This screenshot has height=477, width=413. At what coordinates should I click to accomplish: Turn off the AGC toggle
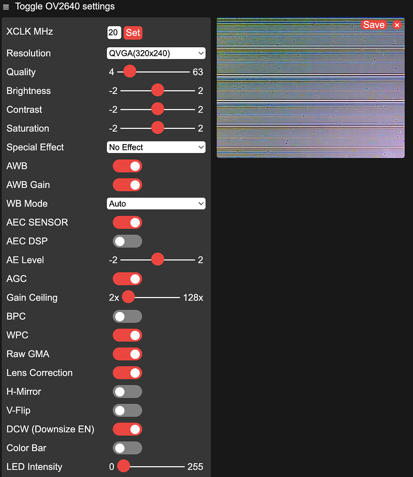pos(127,279)
